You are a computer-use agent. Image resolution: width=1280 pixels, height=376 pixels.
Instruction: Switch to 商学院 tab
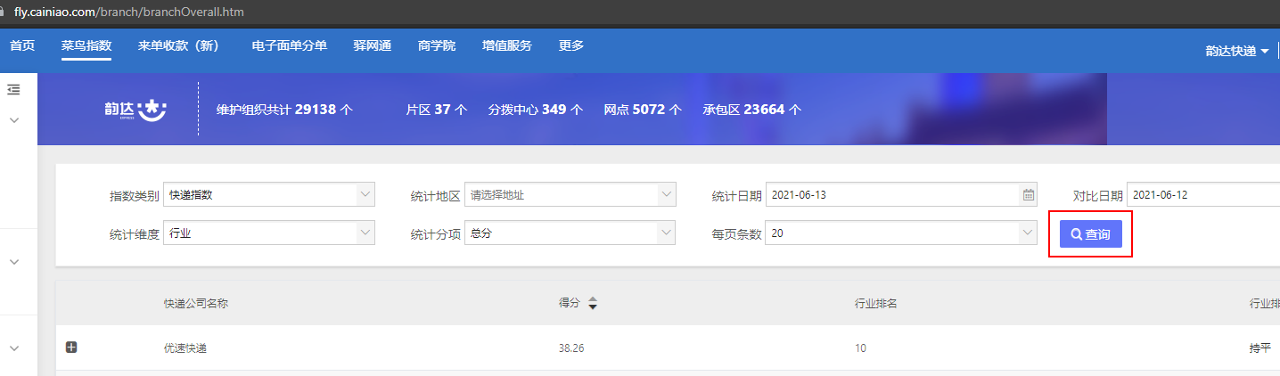pos(437,45)
